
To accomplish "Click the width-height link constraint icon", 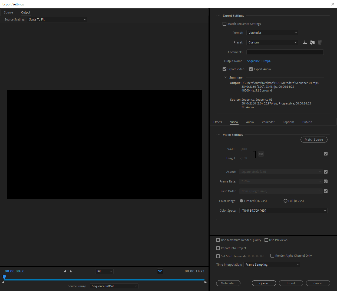I will 261,154.
